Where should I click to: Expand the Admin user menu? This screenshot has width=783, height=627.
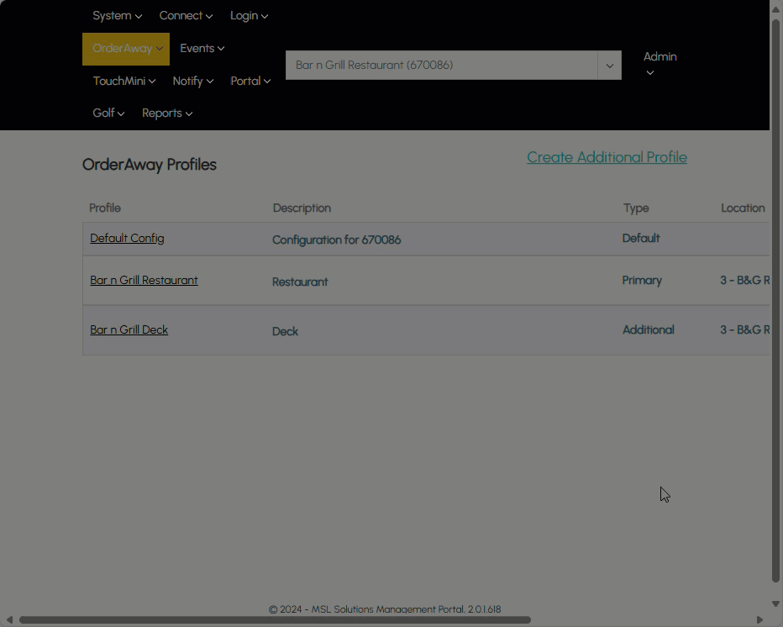(x=660, y=64)
